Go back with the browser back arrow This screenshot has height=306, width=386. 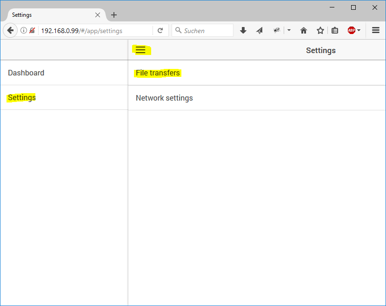[10, 31]
